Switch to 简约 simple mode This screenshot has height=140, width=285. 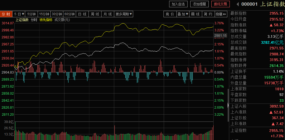[x=208, y=14]
